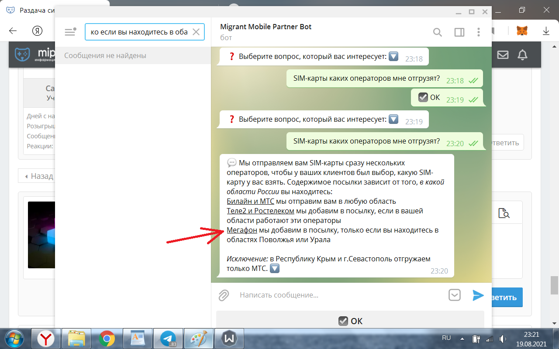
Task: Toggle the chat info side panel icon
Action: tap(459, 32)
